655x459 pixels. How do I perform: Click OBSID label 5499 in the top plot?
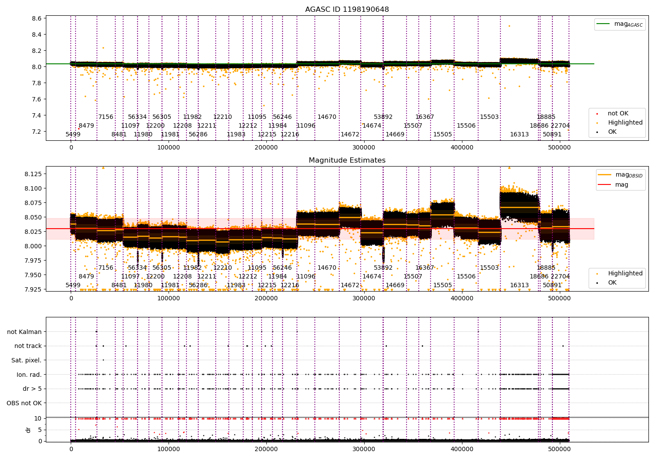[73, 135]
